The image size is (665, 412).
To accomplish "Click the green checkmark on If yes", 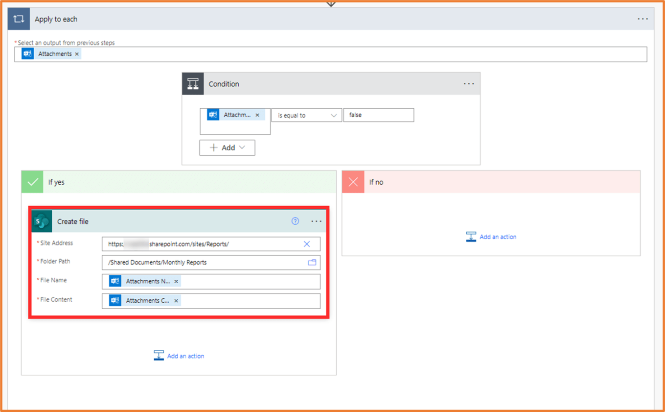I will click(32, 182).
